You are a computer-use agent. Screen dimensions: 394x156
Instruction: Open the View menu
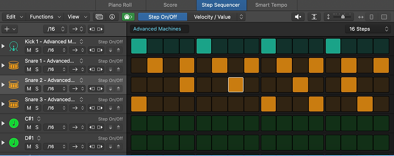tap(77, 17)
